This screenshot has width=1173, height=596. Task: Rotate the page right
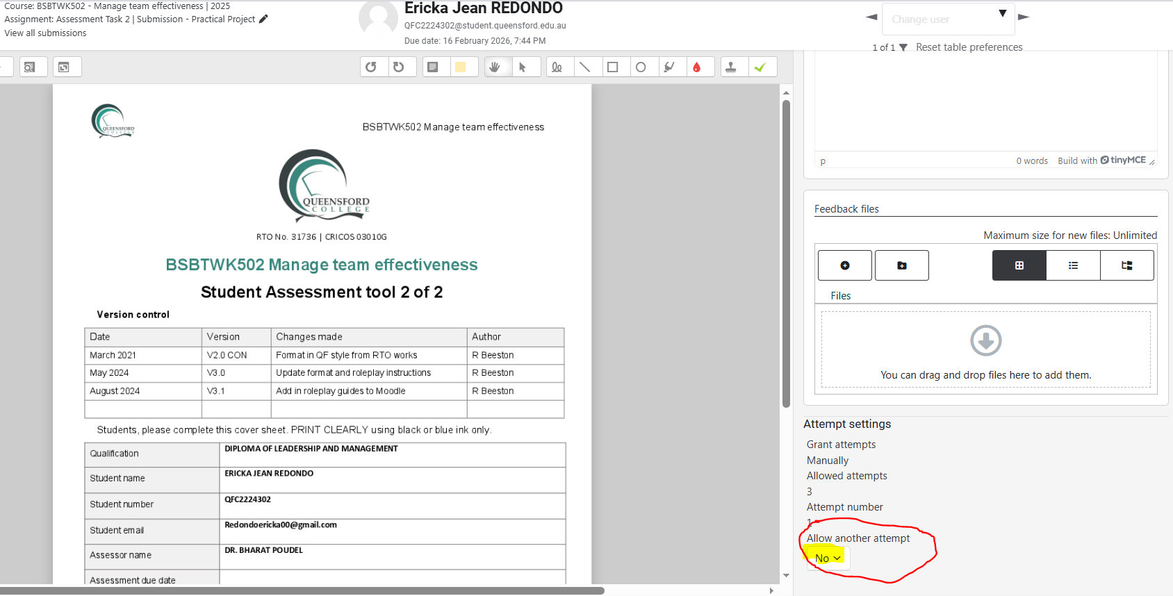(x=399, y=67)
